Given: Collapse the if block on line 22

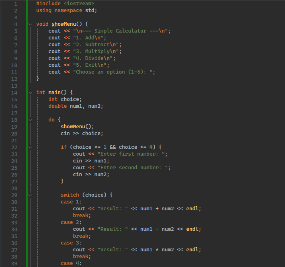Looking at the screenshot, I should pyautogui.click(x=31, y=147).
